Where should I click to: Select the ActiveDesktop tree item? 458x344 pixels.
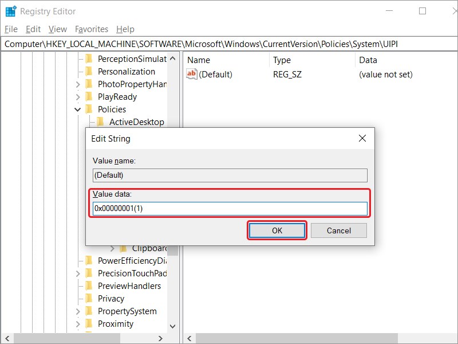tap(136, 122)
